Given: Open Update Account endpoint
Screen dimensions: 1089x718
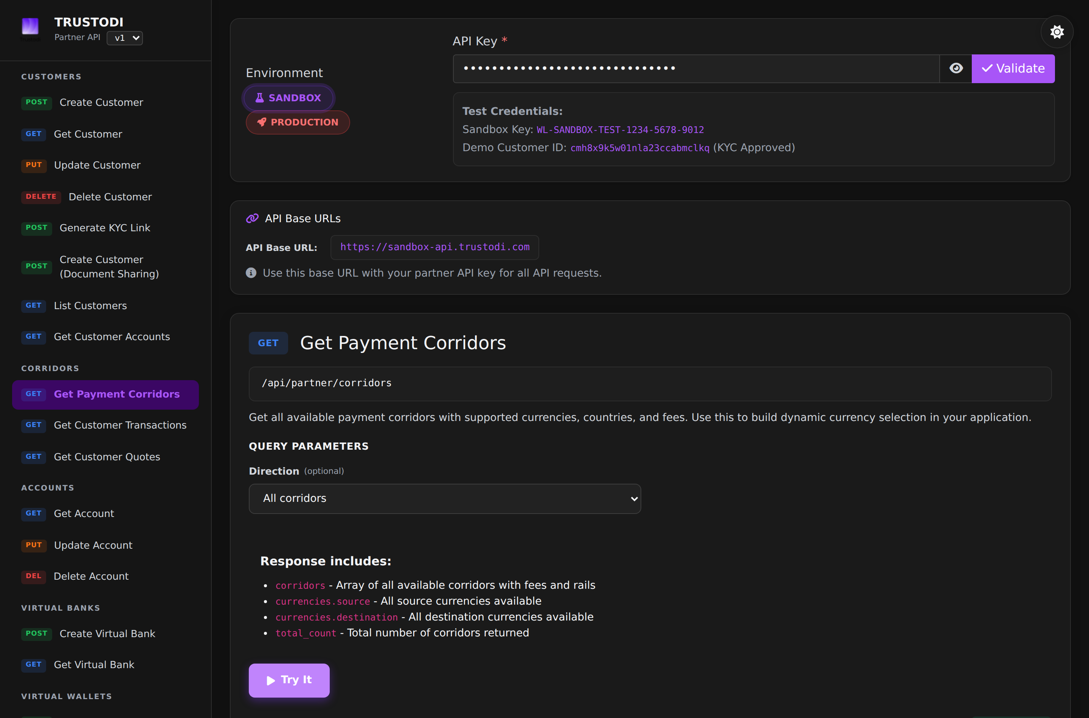Looking at the screenshot, I should point(105,545).
